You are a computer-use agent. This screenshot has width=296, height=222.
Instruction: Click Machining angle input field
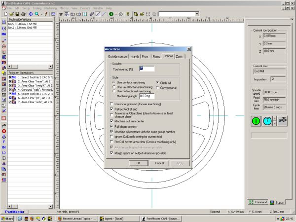point(147,96)
